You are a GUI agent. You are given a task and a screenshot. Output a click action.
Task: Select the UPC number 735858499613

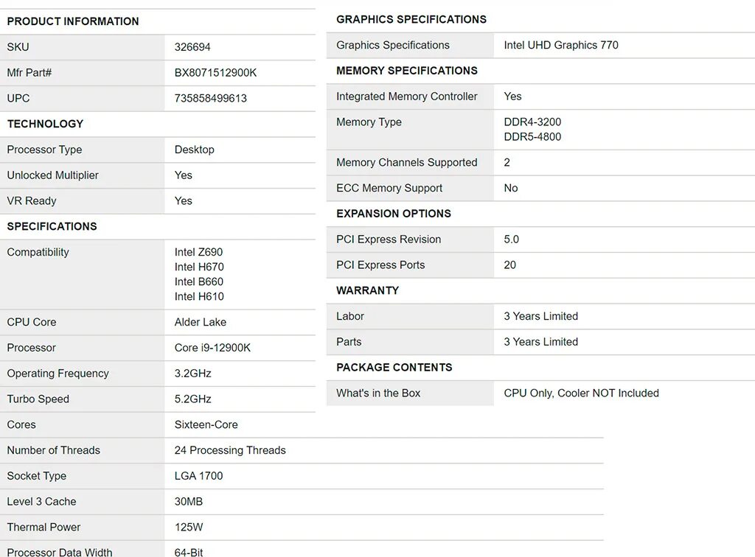210,98
